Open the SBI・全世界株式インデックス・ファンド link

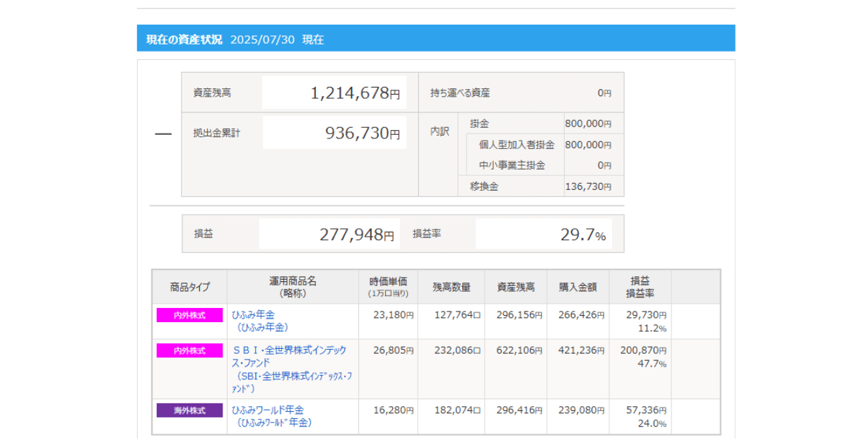pyautogui.click(x=292, y=369)
